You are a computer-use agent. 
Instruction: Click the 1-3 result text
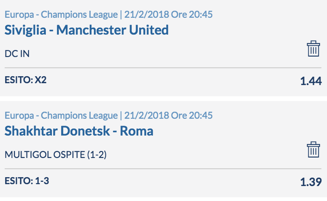(x=42, y=181)
